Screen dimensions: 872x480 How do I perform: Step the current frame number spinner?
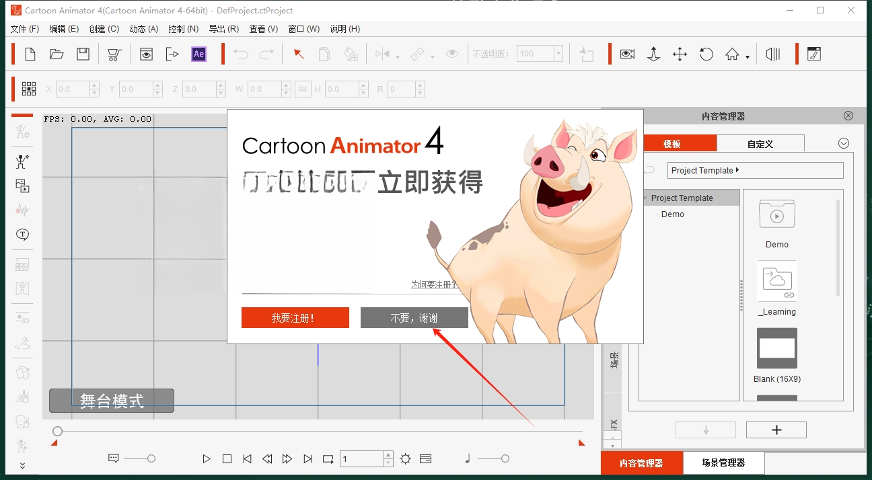pyautogui.click(x=388, y=458)
